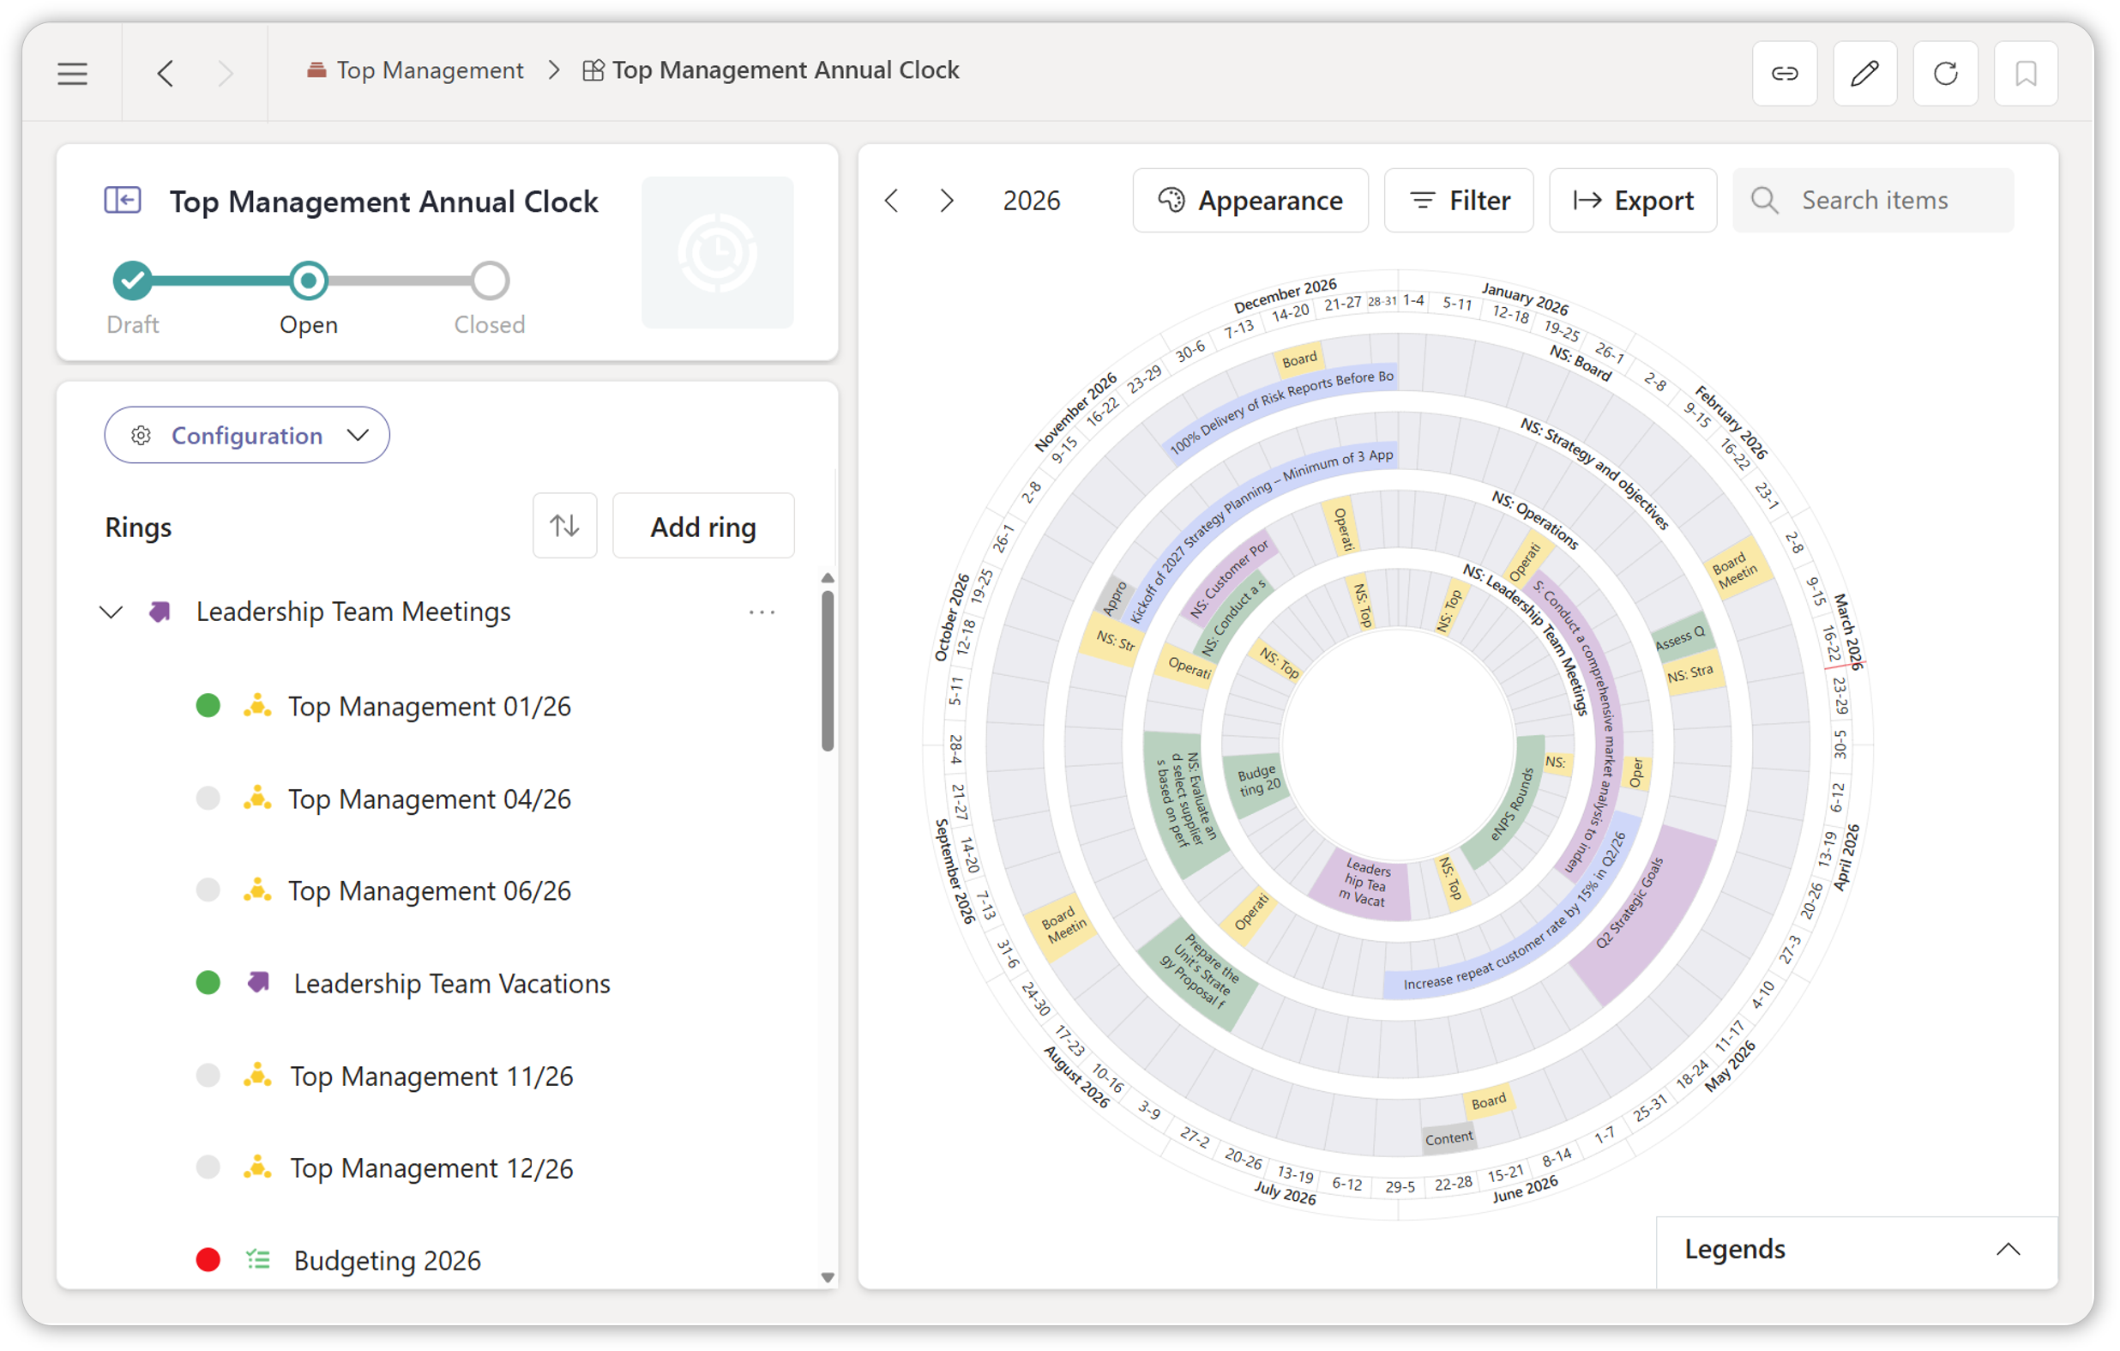Click the Export button
Screen dimensions: 2120x1351
1632,201
